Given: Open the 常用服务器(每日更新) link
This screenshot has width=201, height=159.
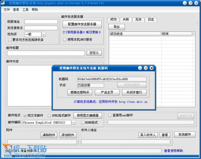Looking at the screenshot, I should 82,32.
